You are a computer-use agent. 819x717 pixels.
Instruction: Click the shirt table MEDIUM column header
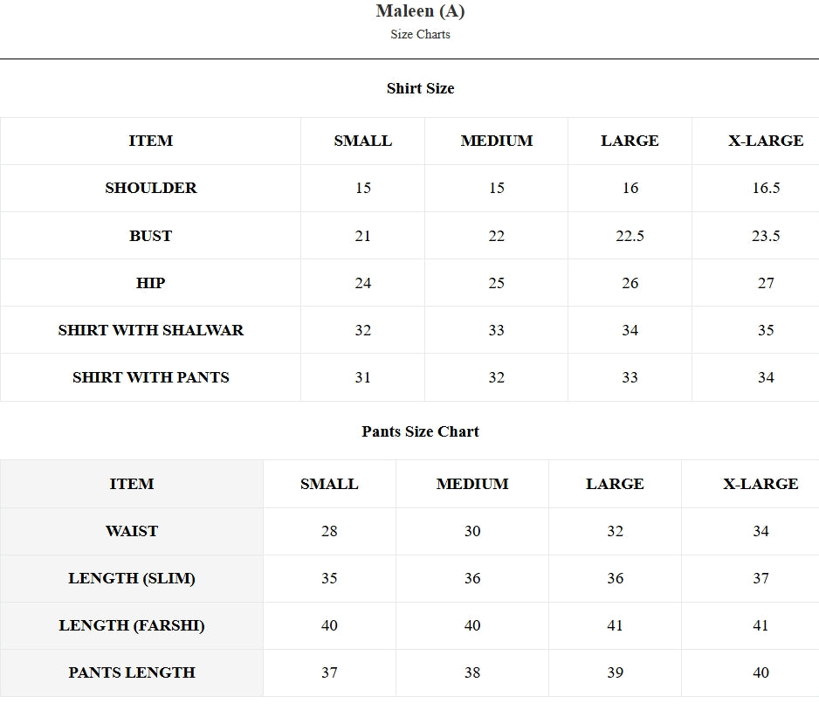496,141
